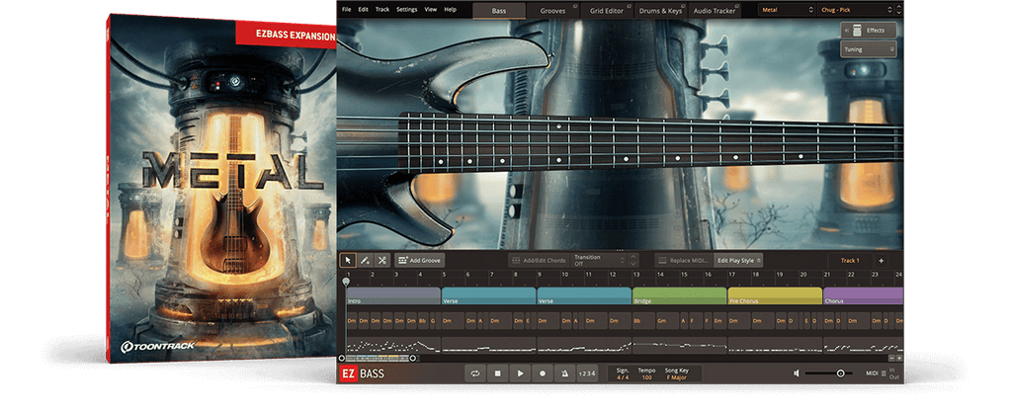Open the Edit menu

click(x=364, y=10)
